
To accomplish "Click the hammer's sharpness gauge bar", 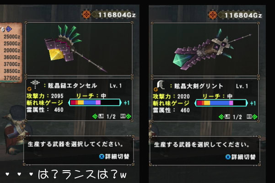I will point(95,102).
